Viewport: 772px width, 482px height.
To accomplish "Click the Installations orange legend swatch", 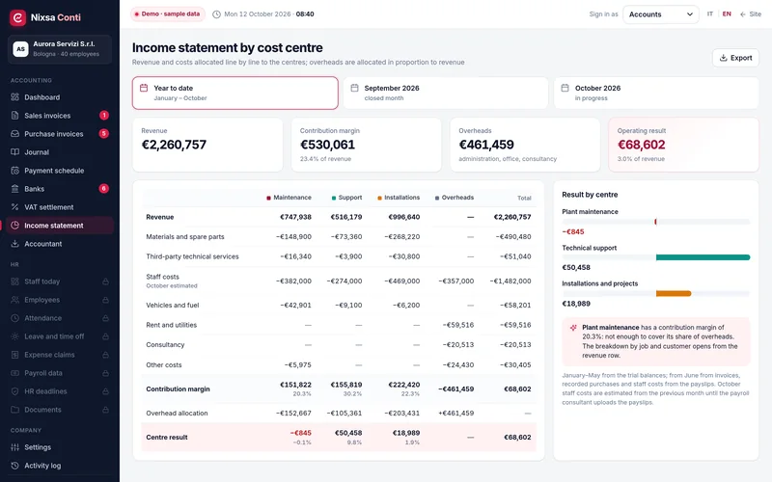I will [x=379, y=199].
